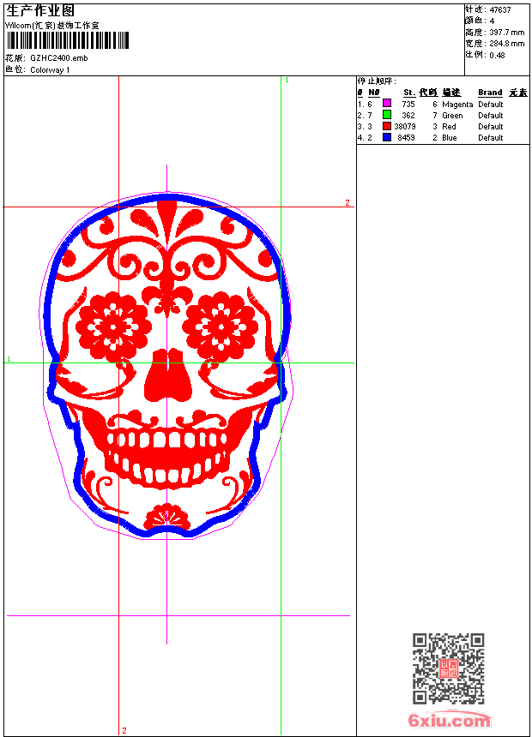Click the file name GZHC2400.emb
Viewport: 532px width, 737px height.
[58, 58]
